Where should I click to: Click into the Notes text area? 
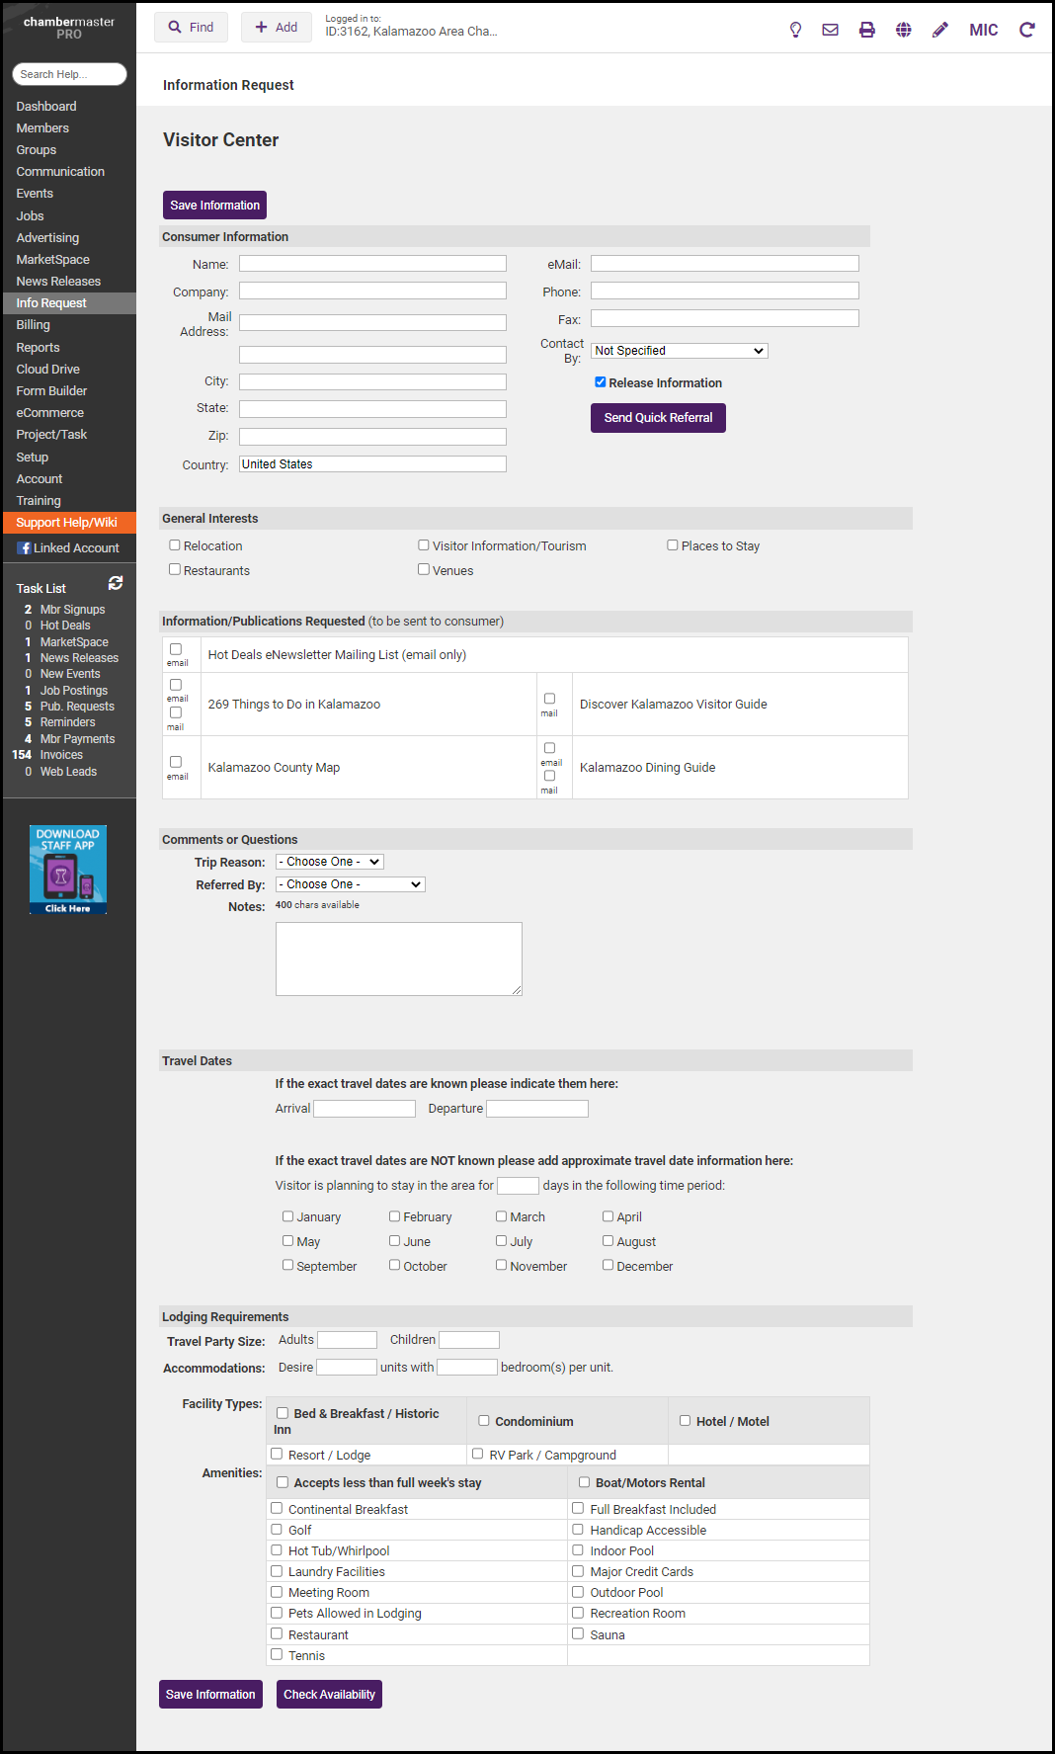[x=398, y=959]
